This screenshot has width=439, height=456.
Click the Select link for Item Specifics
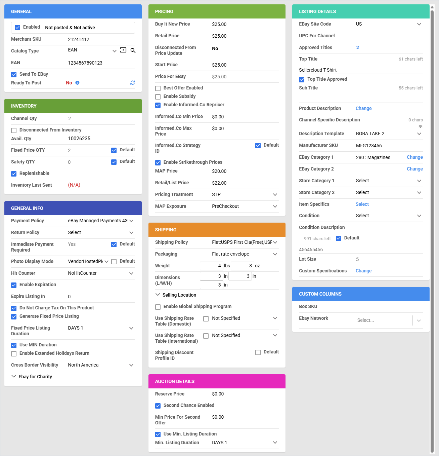[362, 204]
